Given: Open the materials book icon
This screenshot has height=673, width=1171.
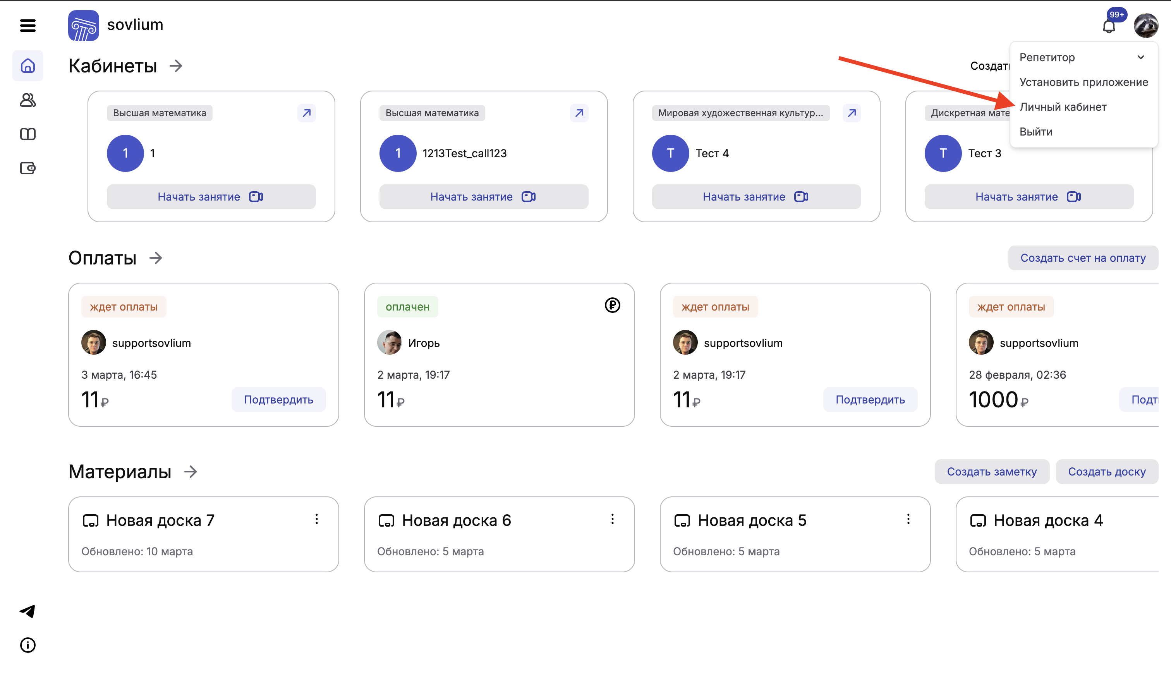Looking at the screenshot, I should pyautogui.click(x=28, y=134).
